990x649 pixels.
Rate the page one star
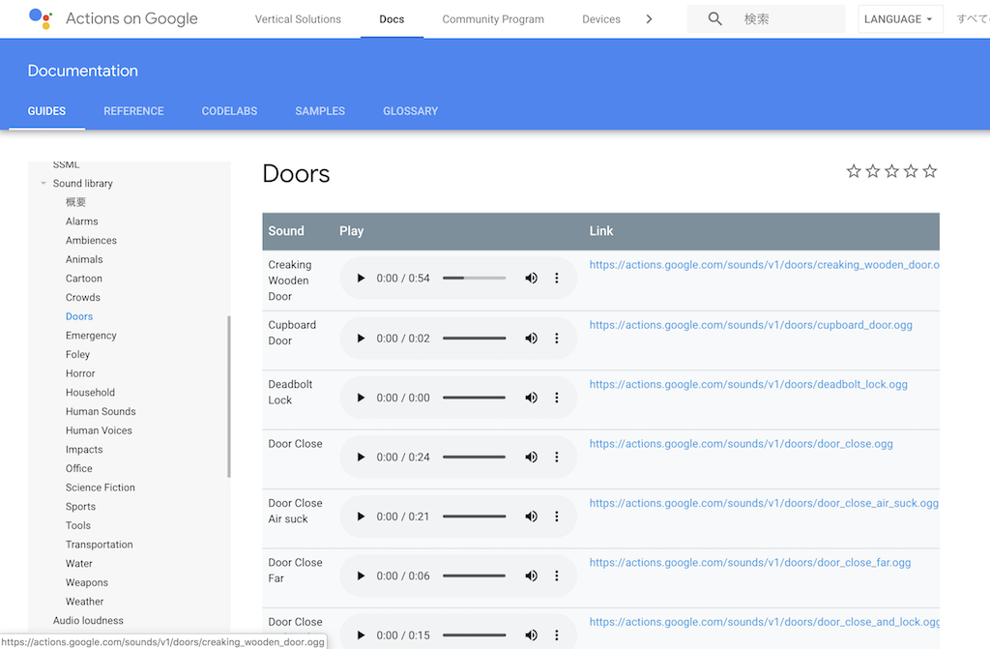[x=854, y=171]
